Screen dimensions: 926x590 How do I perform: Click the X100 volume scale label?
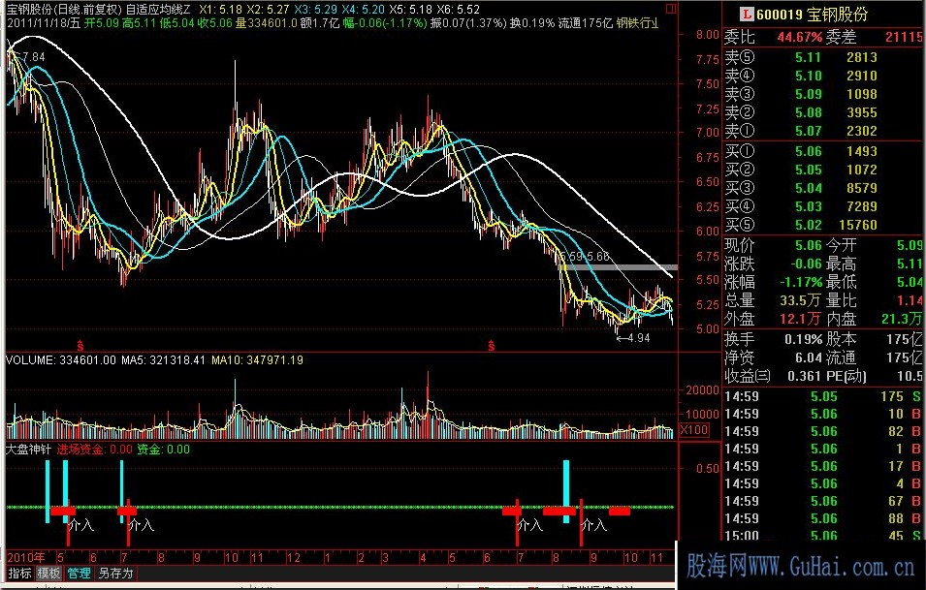[694, 429]
